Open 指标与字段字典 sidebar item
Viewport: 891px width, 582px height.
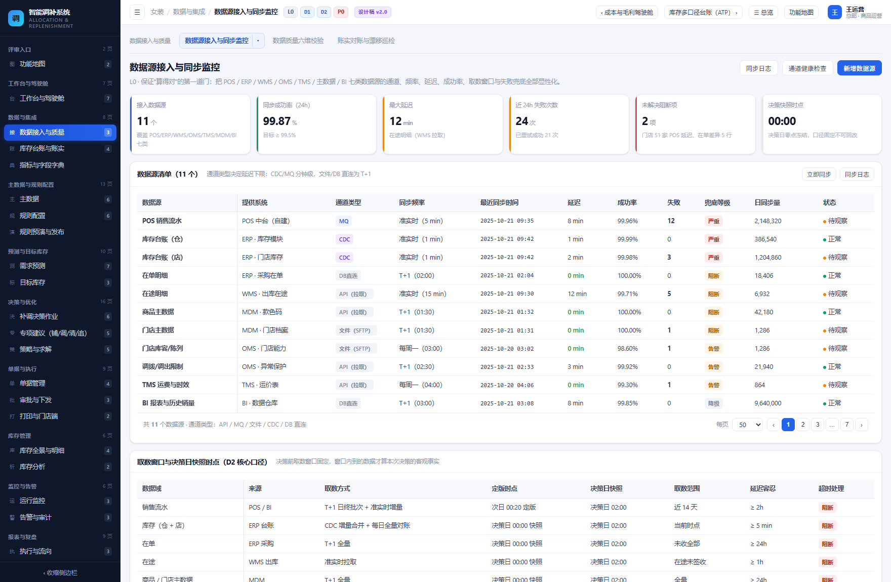(60, 165)
